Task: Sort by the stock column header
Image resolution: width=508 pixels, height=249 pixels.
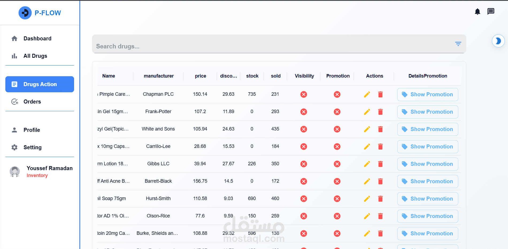Action: [x=252, y=76]
